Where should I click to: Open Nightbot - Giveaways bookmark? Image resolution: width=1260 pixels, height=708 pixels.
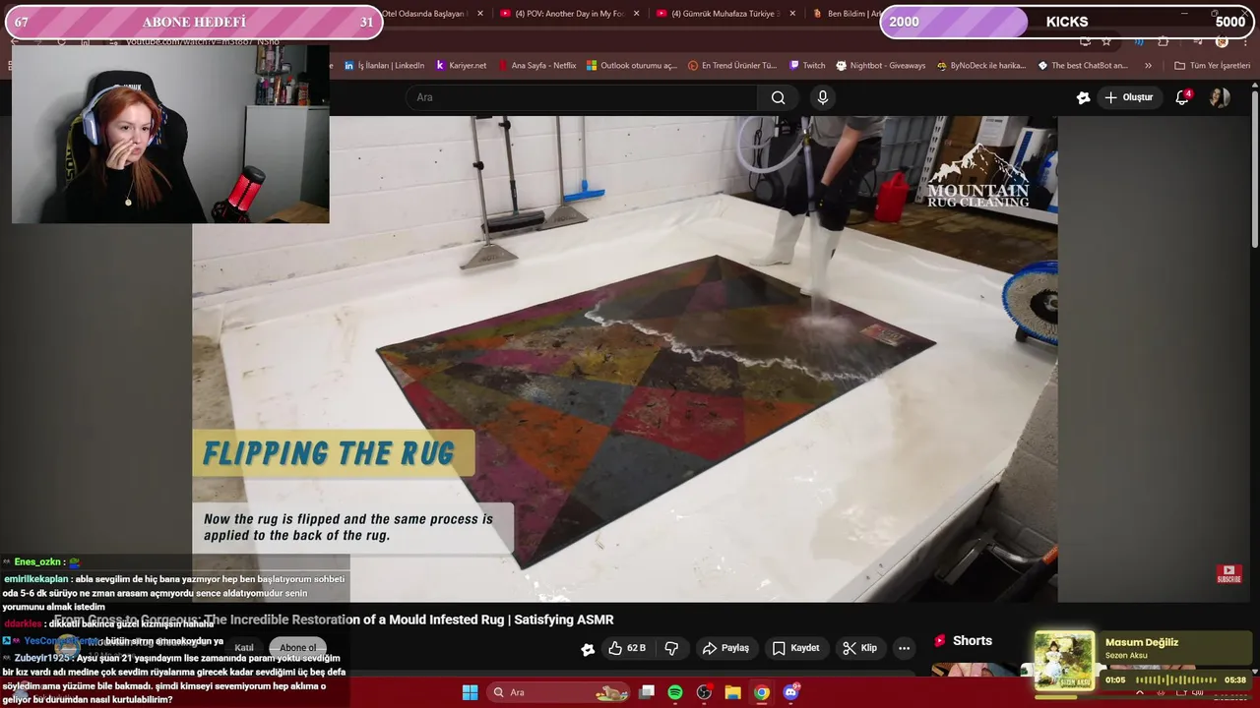pyautogui.click(x=880, y=66)
